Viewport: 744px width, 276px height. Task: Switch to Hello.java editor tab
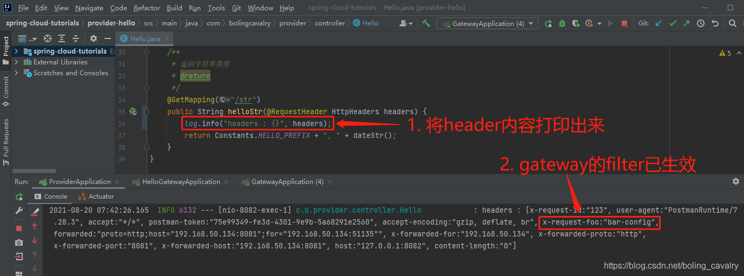pyautogui.click(x=146, y=38)
